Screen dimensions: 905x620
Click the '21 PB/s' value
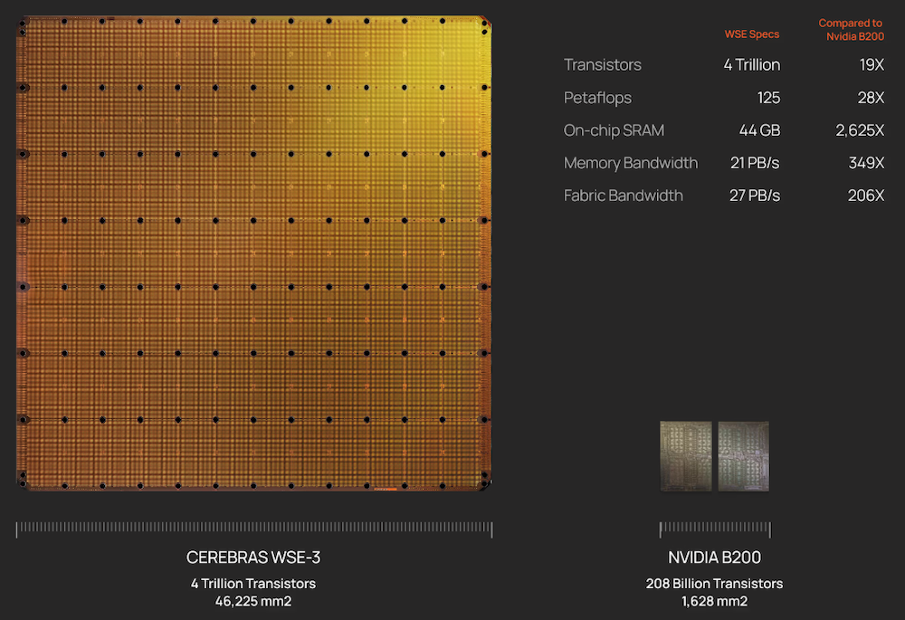coord(755,163)
